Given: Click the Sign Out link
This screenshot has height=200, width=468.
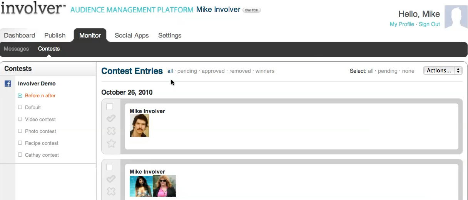Looking at the screenshot, I should click(x=429, y=24).
